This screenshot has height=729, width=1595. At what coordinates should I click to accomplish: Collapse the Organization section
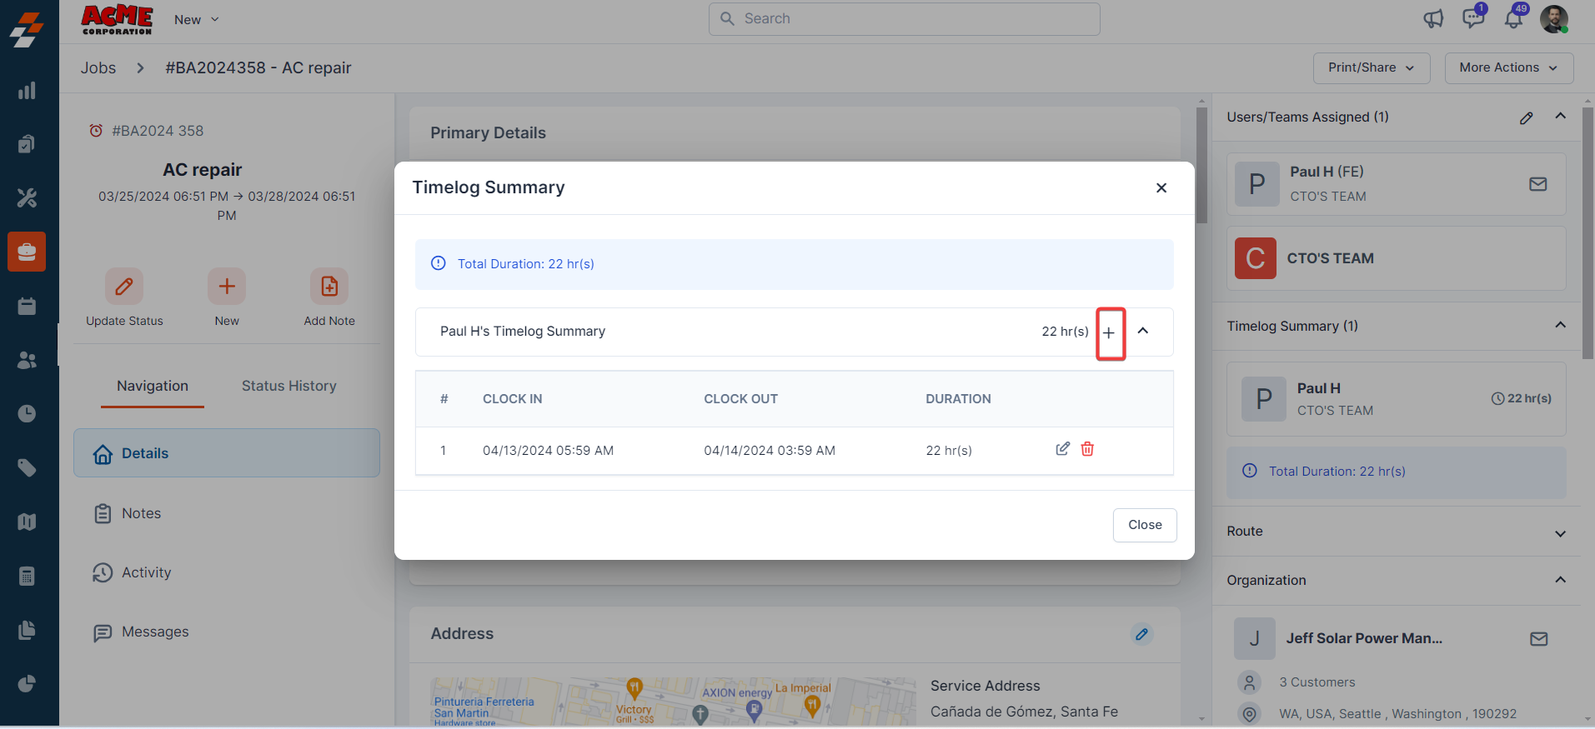pos(1560,580)
